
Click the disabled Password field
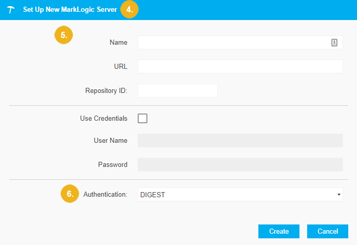pyautogui.click(x=240, y=165)
